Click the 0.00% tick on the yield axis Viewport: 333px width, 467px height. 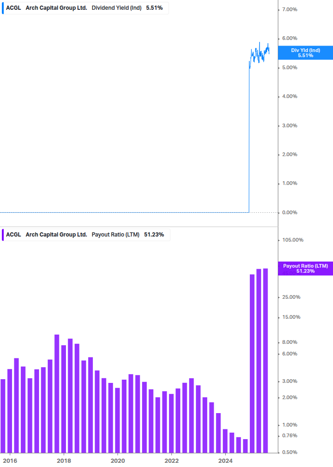click(x=289, y=212)
